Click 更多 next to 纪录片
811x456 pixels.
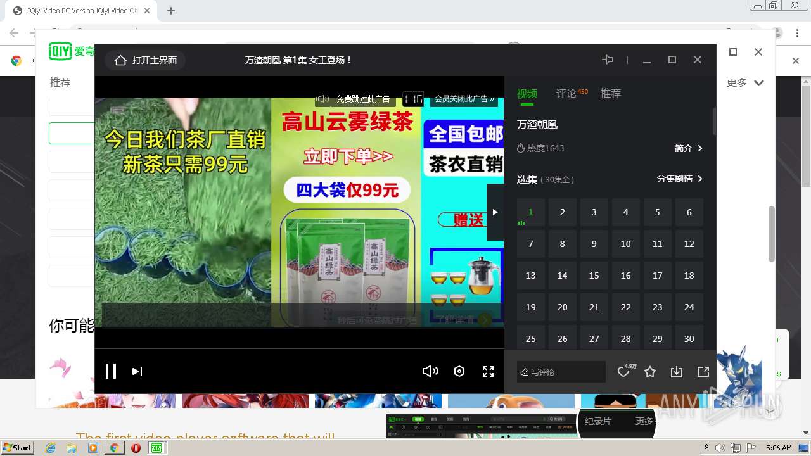tap(644, 421)
